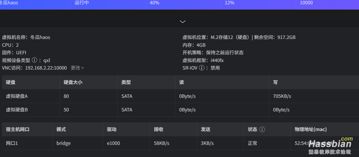
Task: Click the 硬盘大小 column header
Action: click(x=73, y=82)
